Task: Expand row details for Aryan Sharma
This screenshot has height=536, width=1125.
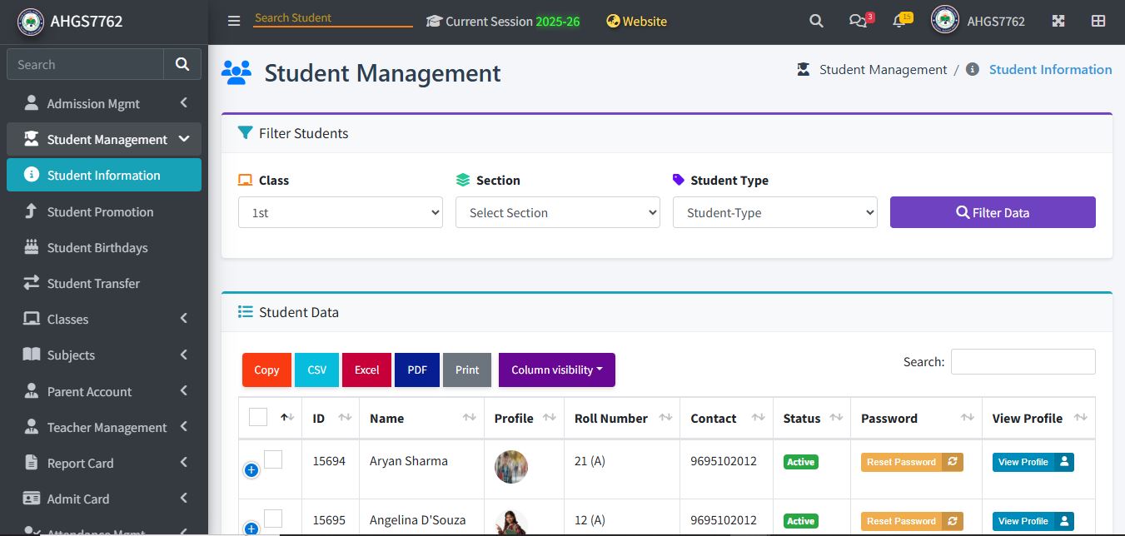Action: (251, 470)
